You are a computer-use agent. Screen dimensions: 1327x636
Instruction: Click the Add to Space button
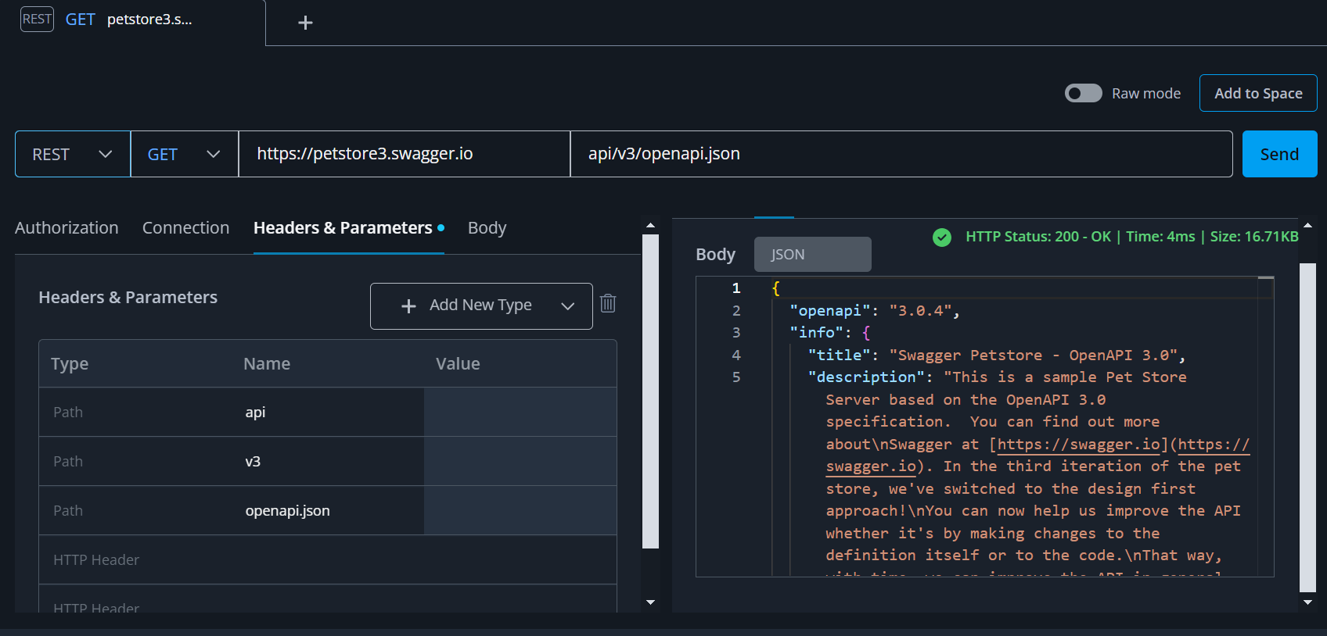pyautogui.click(x=1257, y=93)
